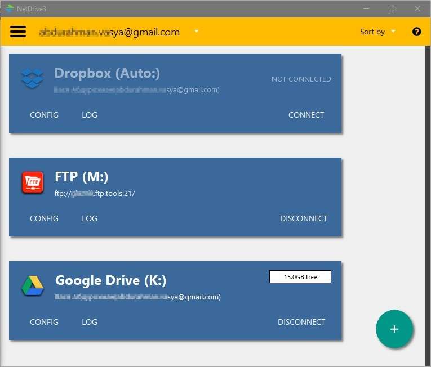Image resolution: width=431 pixels, height=367 pixels.
Task: Click NetDrive3 app icon in title bar
Action: (10, 8)
